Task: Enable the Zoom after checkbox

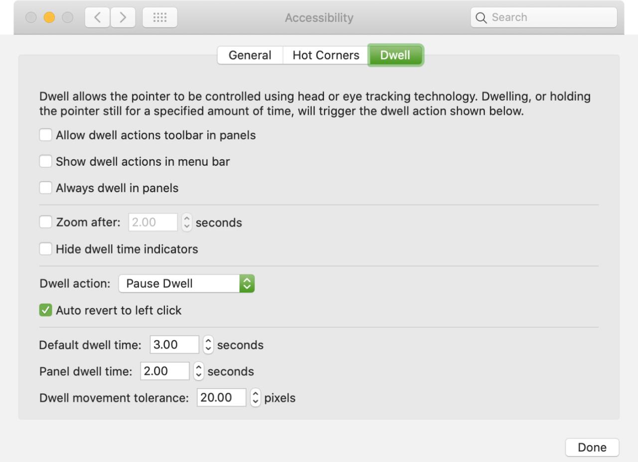Action: click(x=45, y=222)
